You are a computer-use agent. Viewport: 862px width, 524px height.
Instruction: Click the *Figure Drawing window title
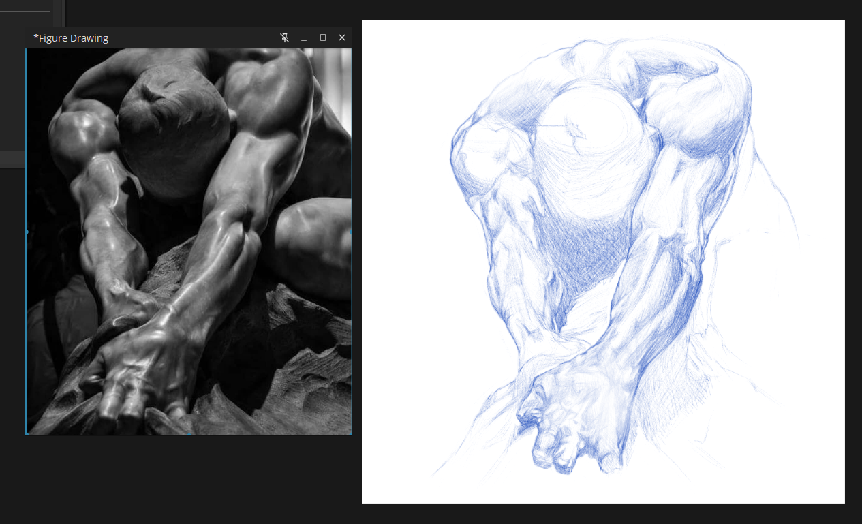(71, 38)
